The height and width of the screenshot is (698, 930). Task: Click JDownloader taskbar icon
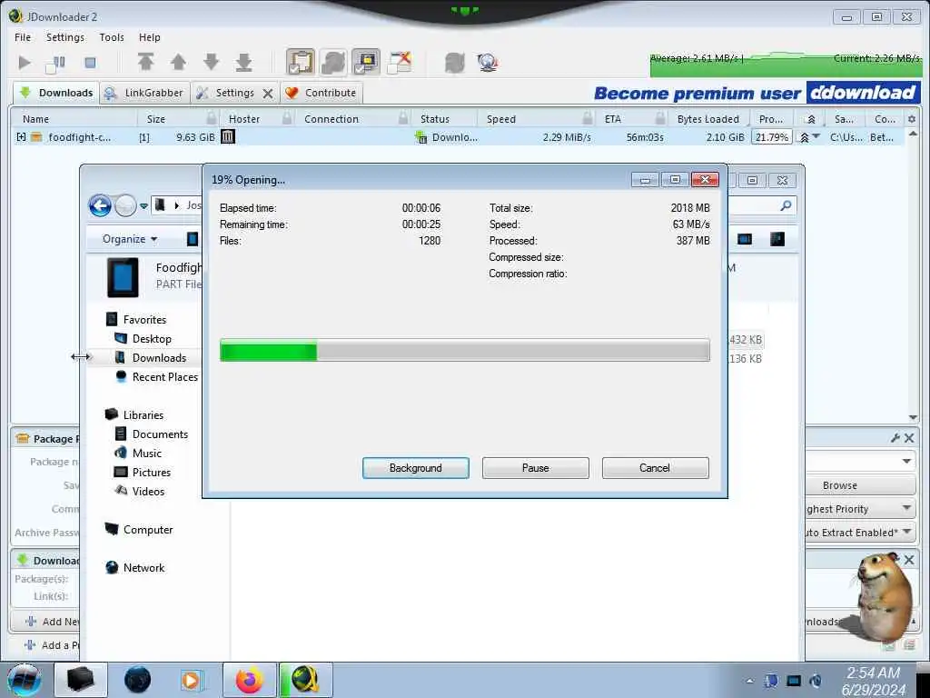click(x=305, y=680)
